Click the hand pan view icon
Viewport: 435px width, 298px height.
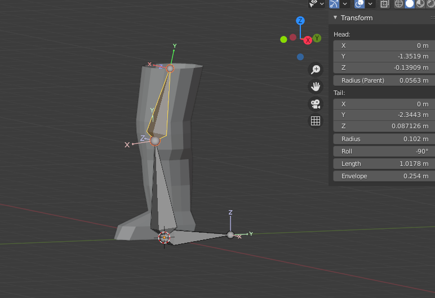pos(316,87)
